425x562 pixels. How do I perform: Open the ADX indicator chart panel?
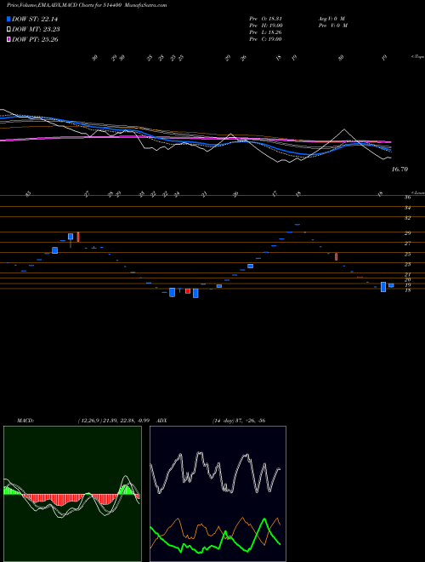click(x=218, y=494)
